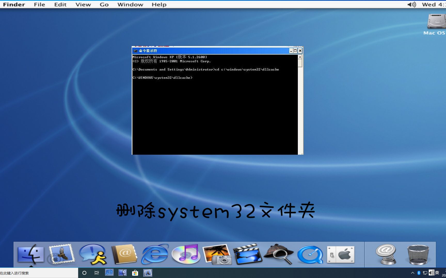Open iChat from the Dock
446x278 pixels.
(93, 255)
